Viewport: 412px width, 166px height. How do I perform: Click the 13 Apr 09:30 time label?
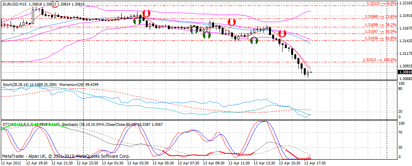[213, 163]
